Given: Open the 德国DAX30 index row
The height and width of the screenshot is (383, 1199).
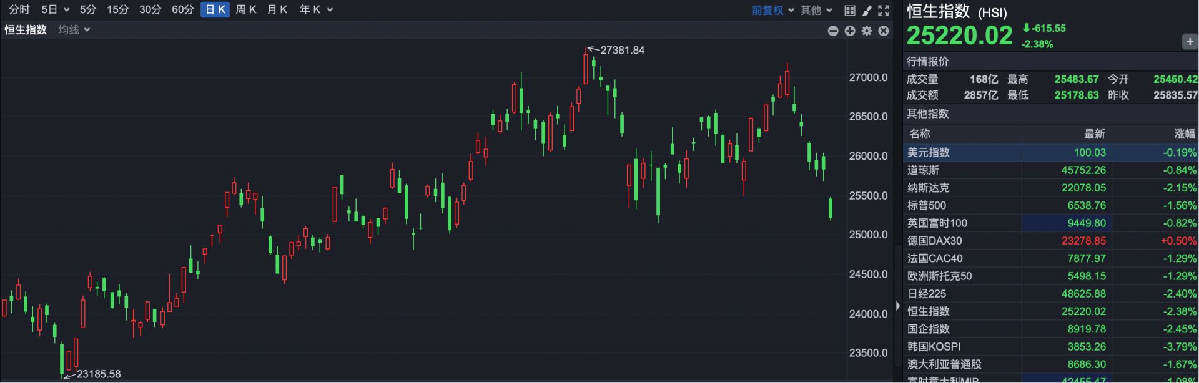Looking at the screenshot, I should coord(934,241).
